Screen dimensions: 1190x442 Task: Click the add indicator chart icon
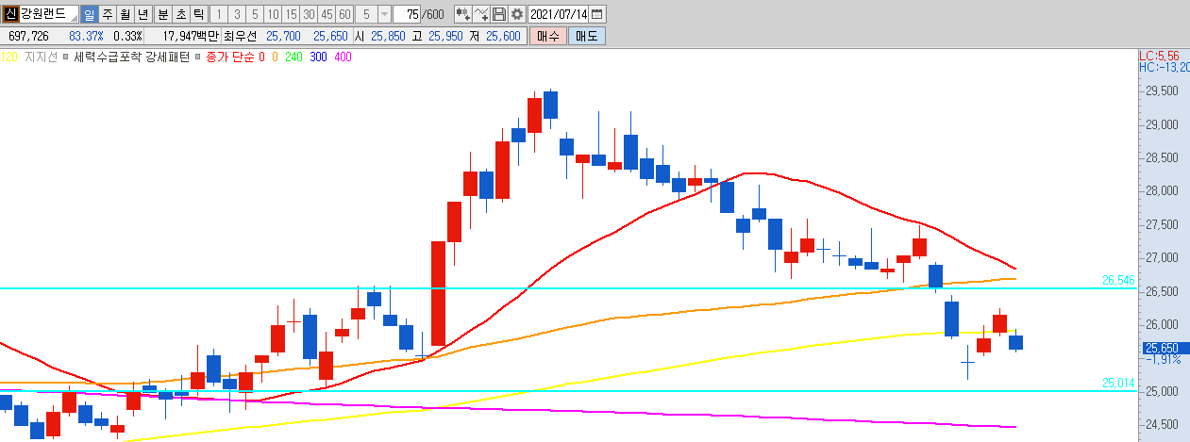[x=462, y=14]
